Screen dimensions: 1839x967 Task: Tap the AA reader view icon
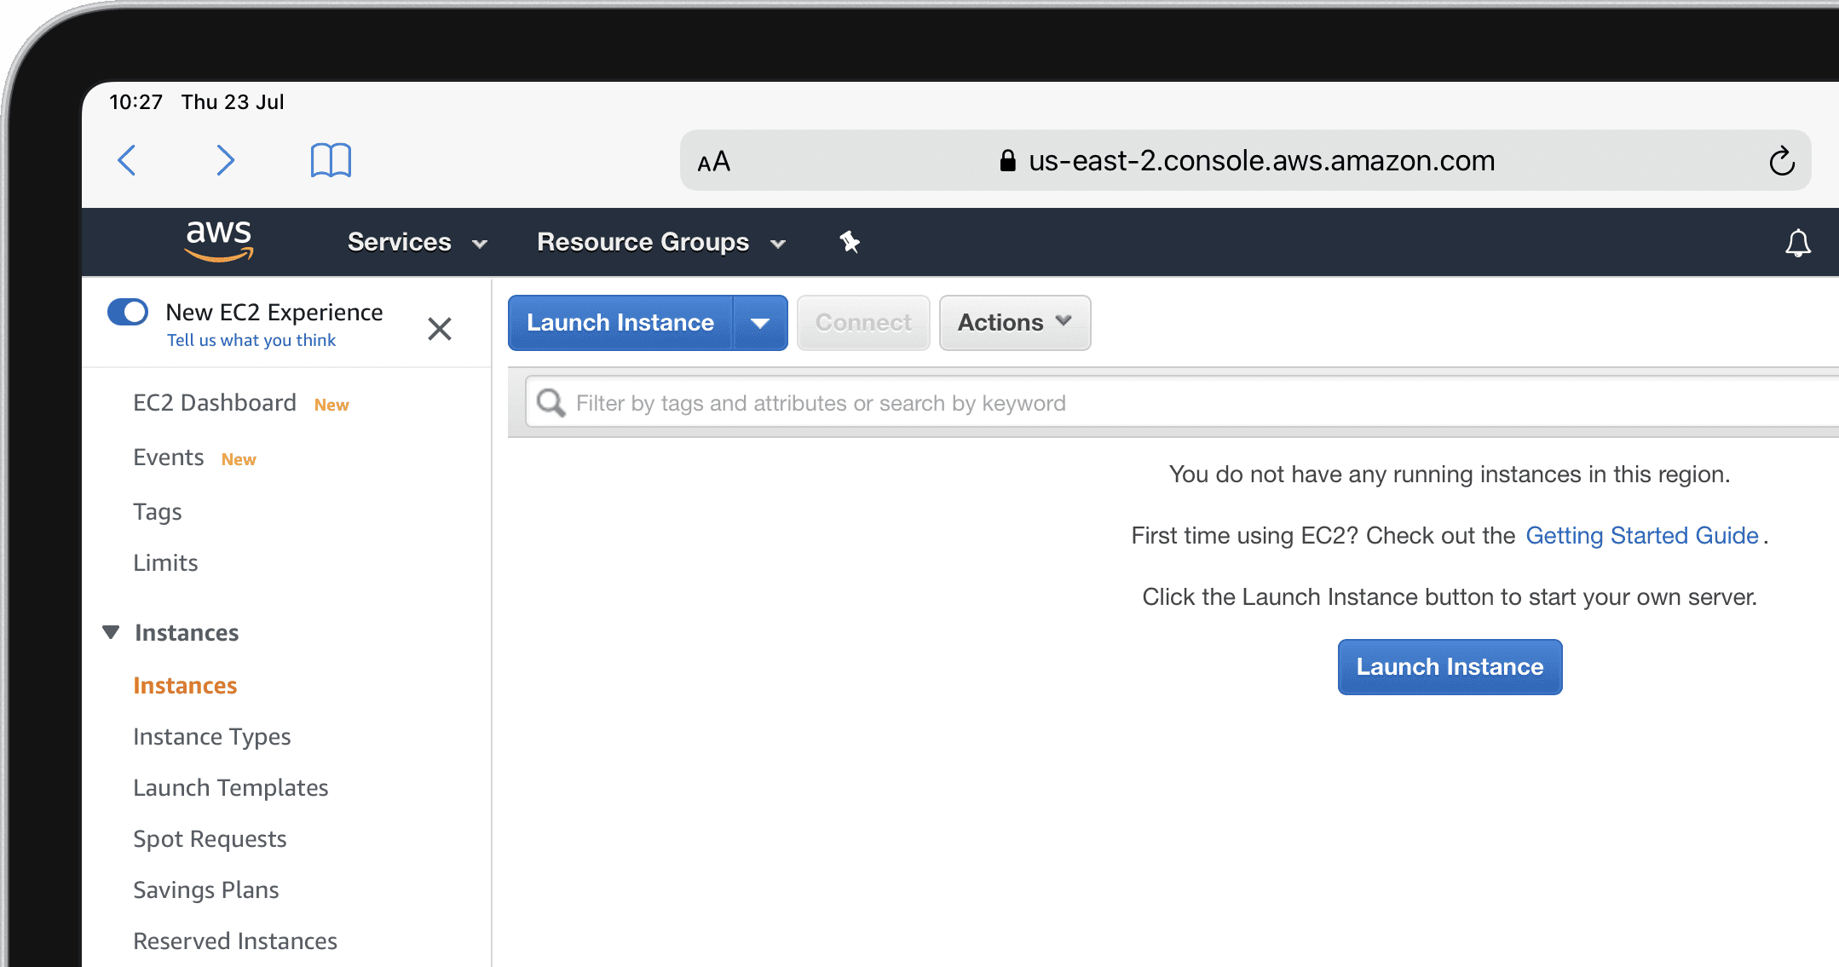pos(713,161)
